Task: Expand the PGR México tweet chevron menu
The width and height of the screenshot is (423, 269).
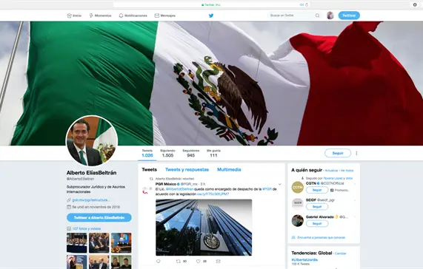Action: (x=280, y=184)
